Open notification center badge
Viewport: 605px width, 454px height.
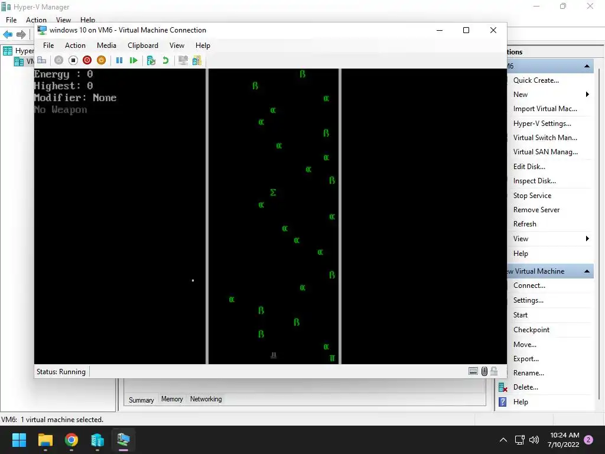tap(588, 440)
